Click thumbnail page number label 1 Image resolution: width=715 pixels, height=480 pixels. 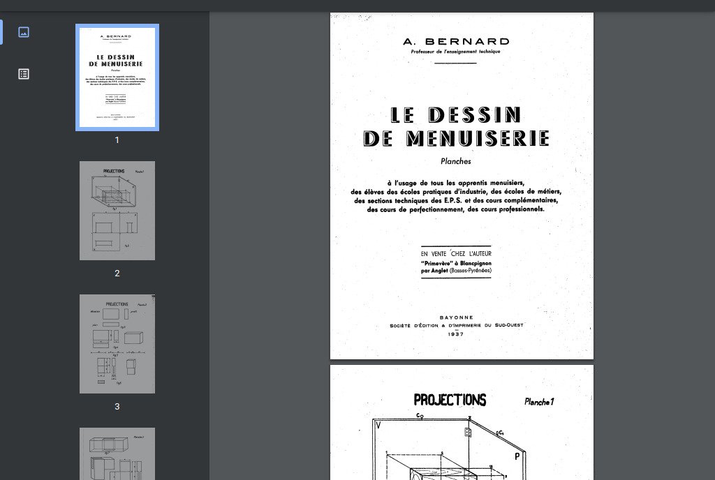click(117, 140)
